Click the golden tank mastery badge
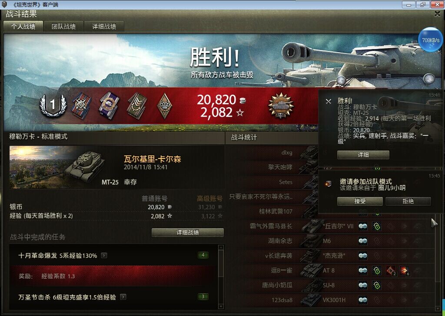The width and height of the screenshot is (445, 316). (281, 106)
